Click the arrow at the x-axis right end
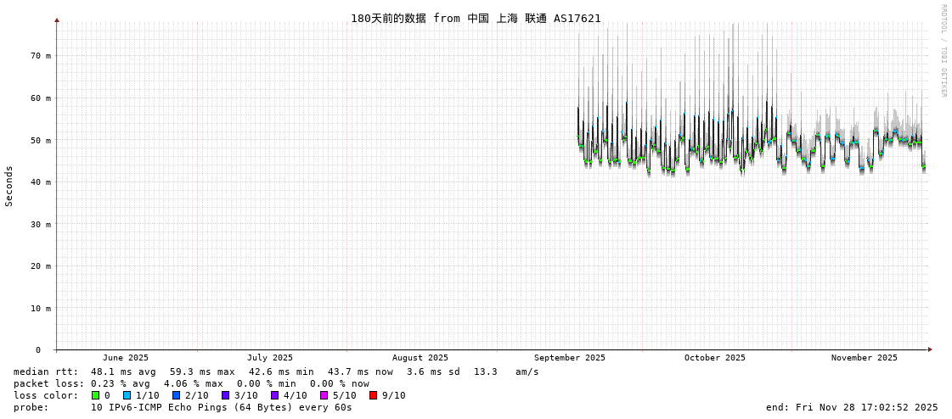952x419 pixels. click(930, 349)
